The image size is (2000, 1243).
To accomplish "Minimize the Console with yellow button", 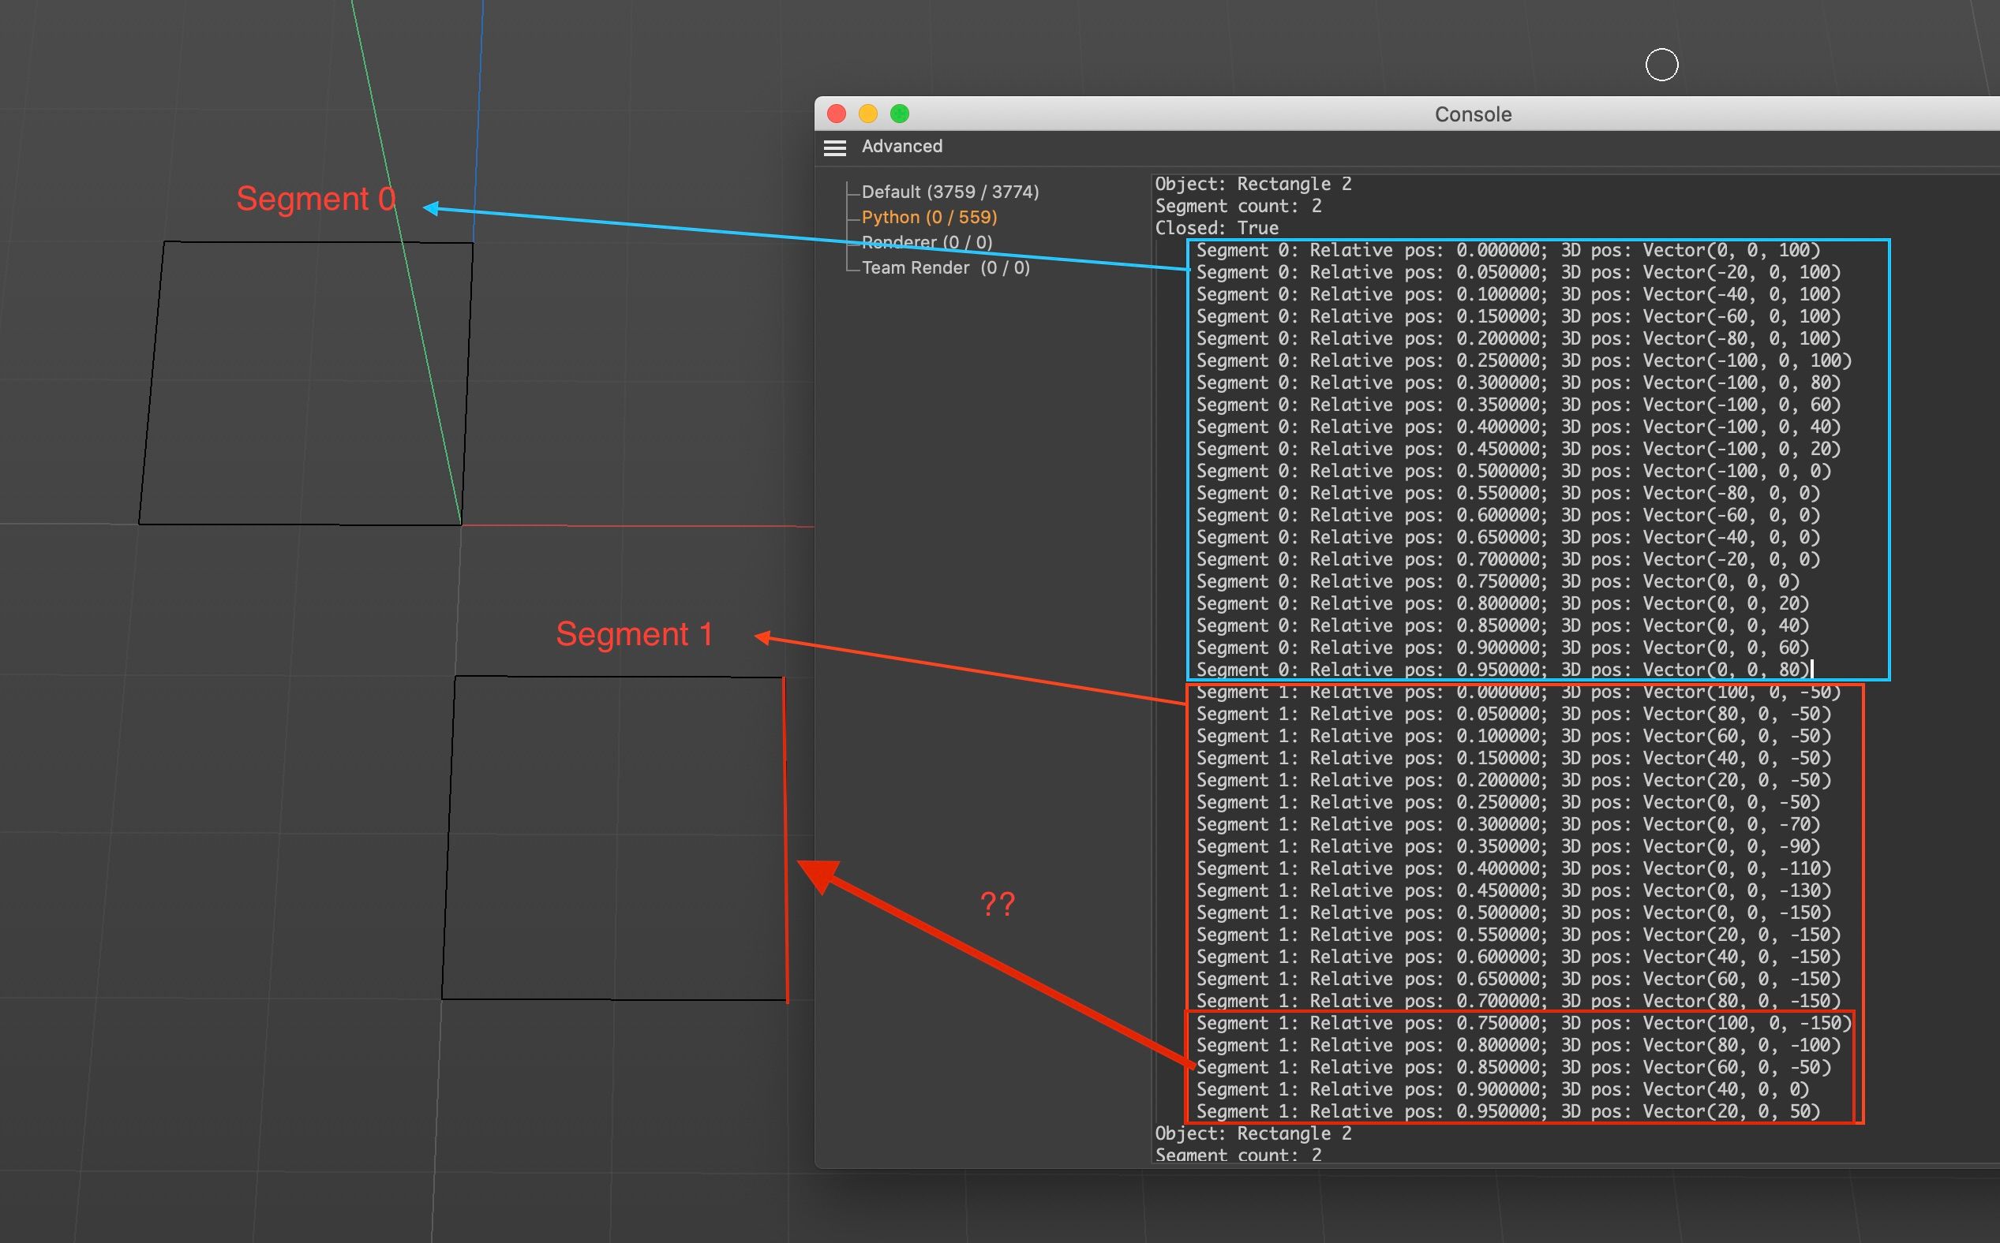I will click(x=868, y=114).
